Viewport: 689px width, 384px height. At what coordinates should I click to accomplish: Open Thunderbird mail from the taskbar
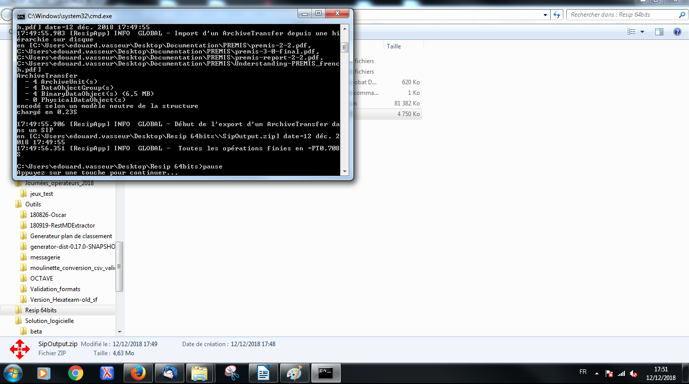coord(170,373)
